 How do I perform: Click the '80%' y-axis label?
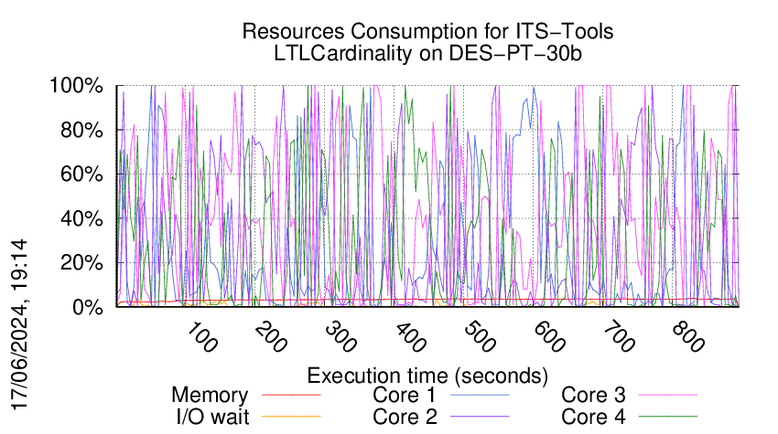click(x=81, y=131)
